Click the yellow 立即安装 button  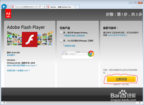point(121,79)
